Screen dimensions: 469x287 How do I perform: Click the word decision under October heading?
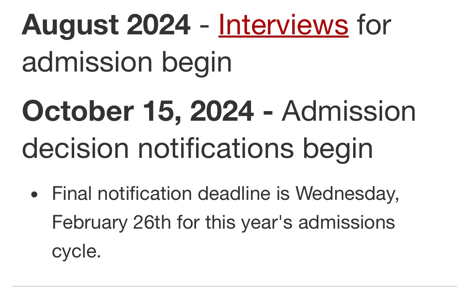[x=75, y=148]
